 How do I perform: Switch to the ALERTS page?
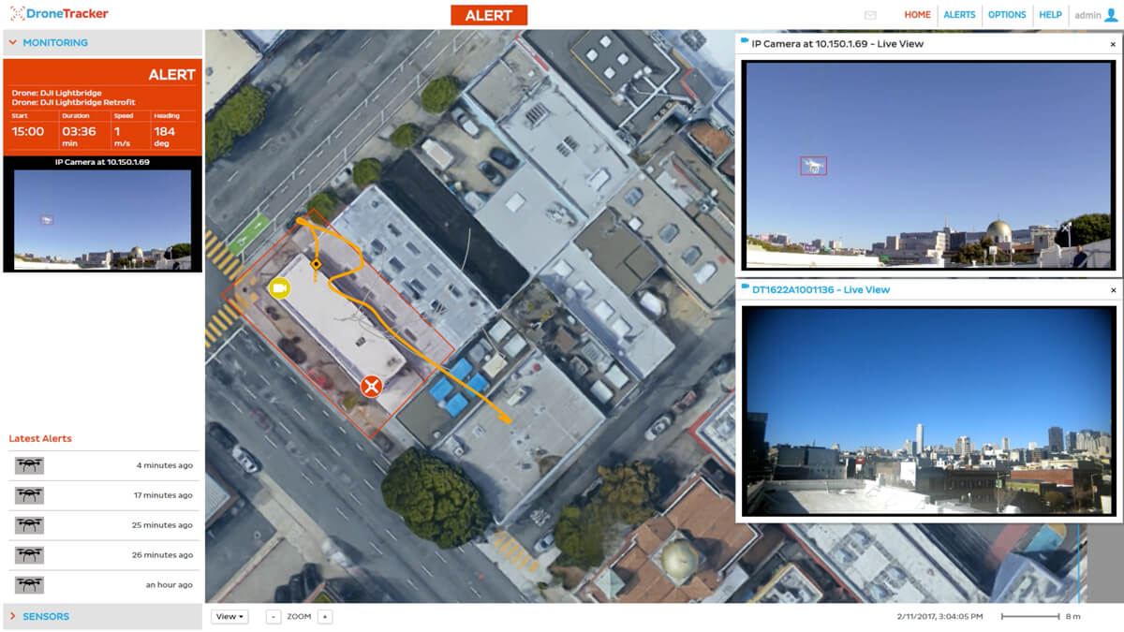959,15
